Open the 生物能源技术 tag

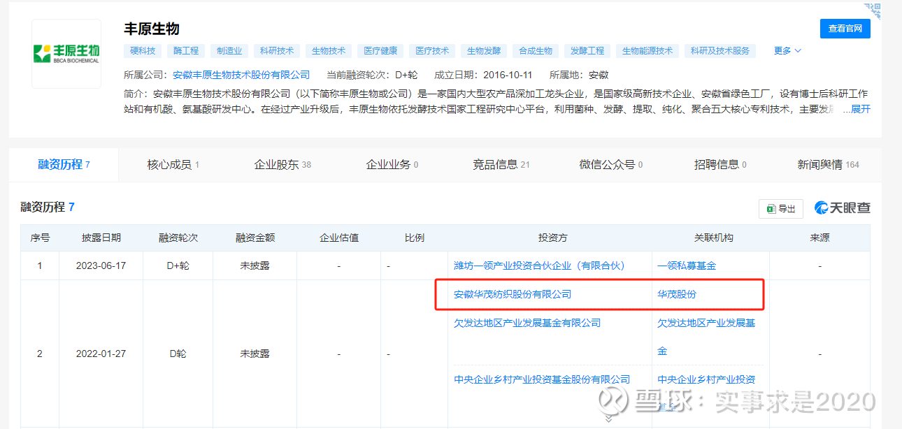click(647, 51)
